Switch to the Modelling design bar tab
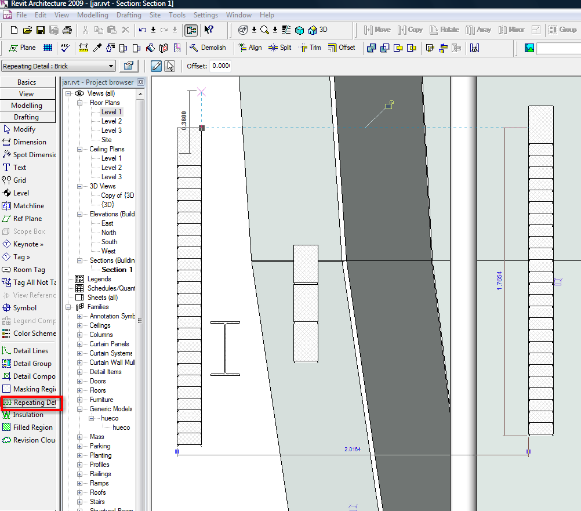 coord(27,106)
